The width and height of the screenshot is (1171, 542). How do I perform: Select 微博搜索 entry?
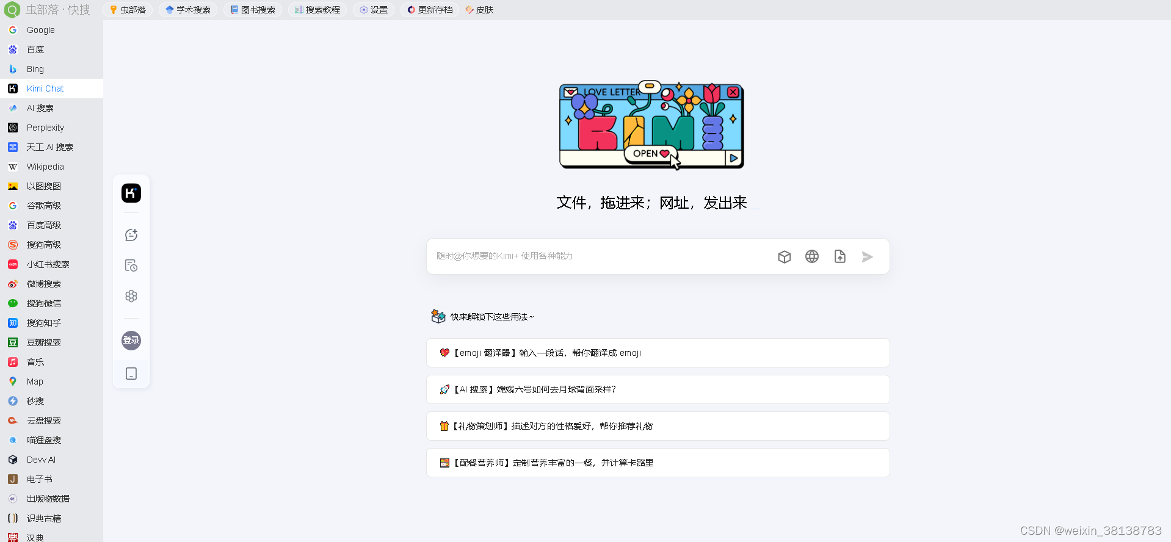[51, 284]
